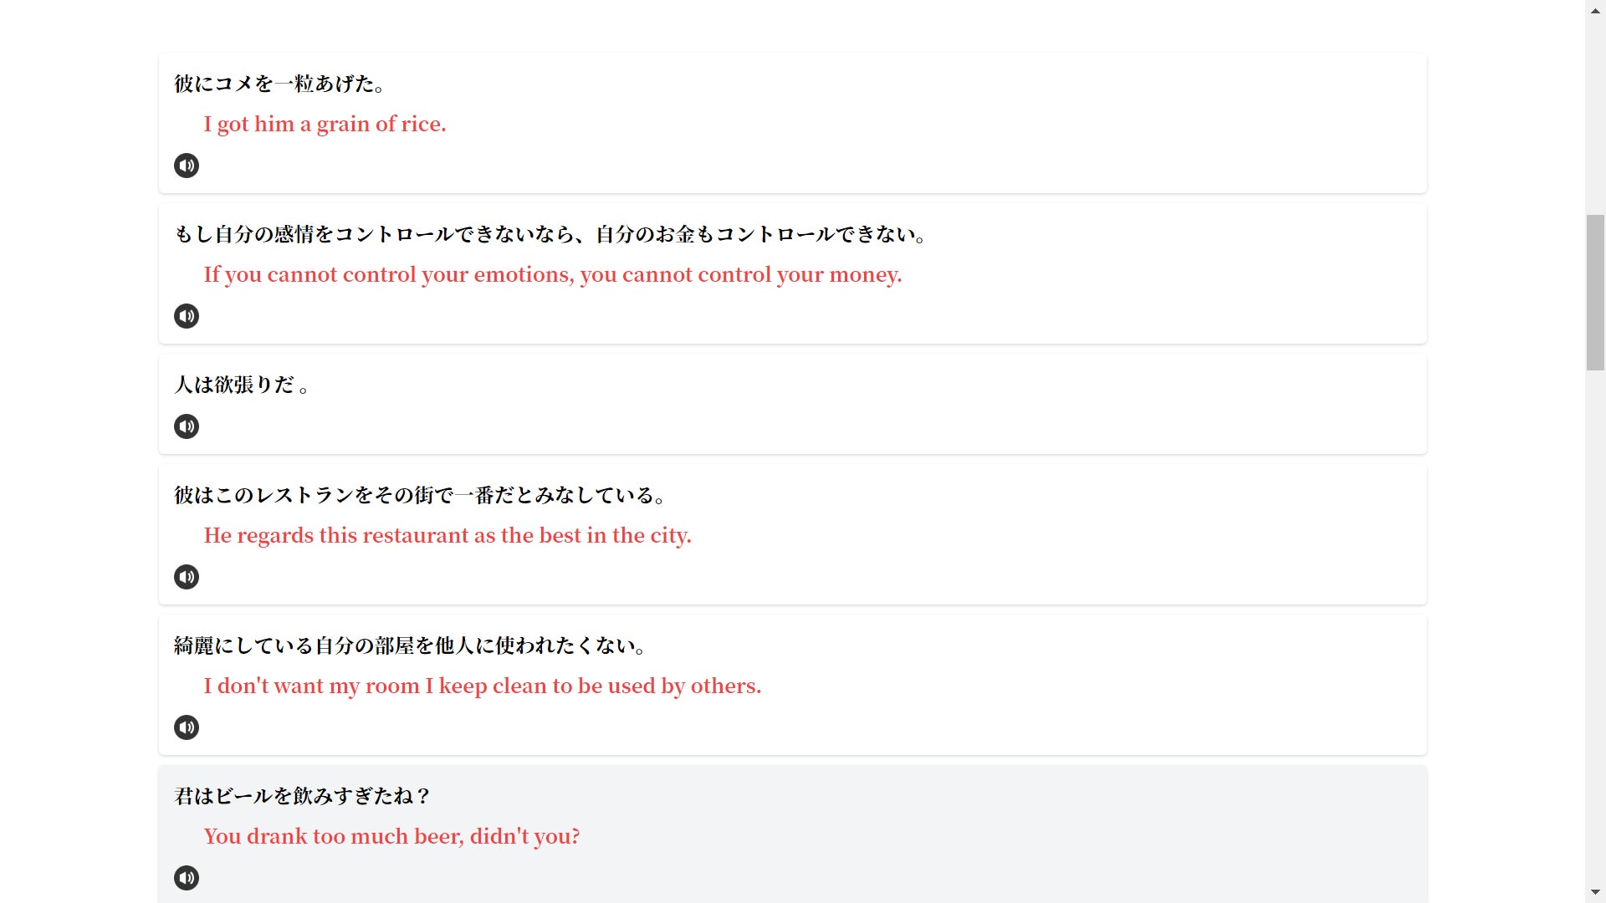1606x903 pixels.
Task: Play audio for the control your emotions sentence
Action: tap(186, 316)
